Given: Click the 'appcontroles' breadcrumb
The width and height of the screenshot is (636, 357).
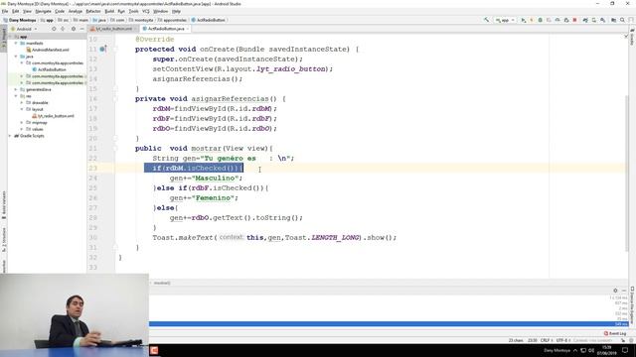Looking at the screenshot, I should tap(172, 20).
